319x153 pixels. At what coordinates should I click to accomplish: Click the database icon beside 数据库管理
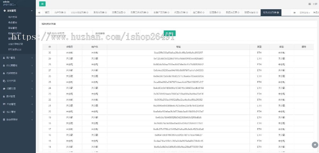(4, 120)
